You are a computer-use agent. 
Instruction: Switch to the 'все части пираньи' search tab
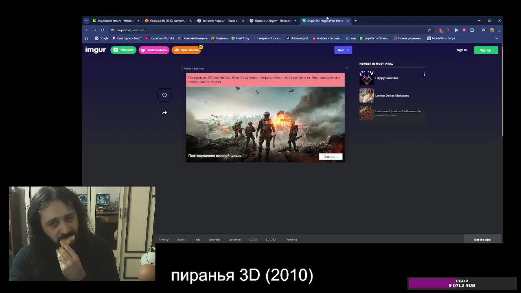tap(220, 21)
